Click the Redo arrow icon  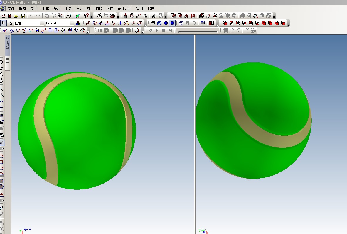click(x=38, y=16)
